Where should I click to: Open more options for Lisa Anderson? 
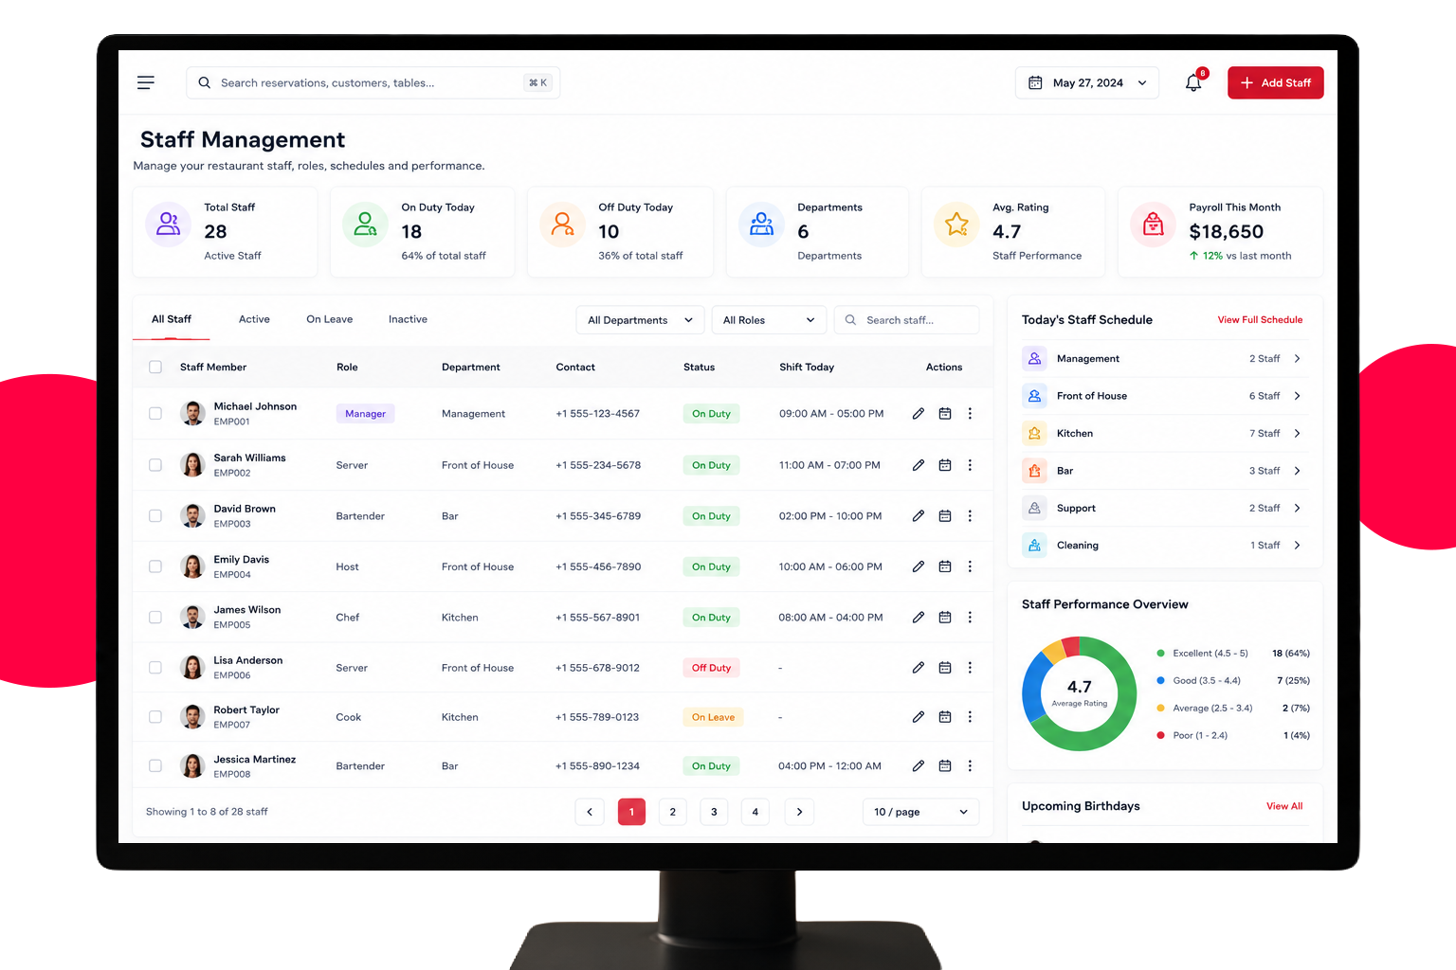click(x=970, y=668)
